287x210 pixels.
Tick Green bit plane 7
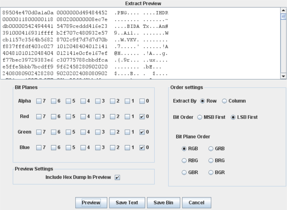pyautogui.click(x=39, y=132)
